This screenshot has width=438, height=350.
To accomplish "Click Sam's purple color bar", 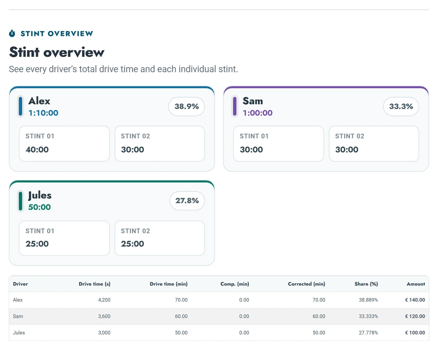I will (x=235, y=106).
